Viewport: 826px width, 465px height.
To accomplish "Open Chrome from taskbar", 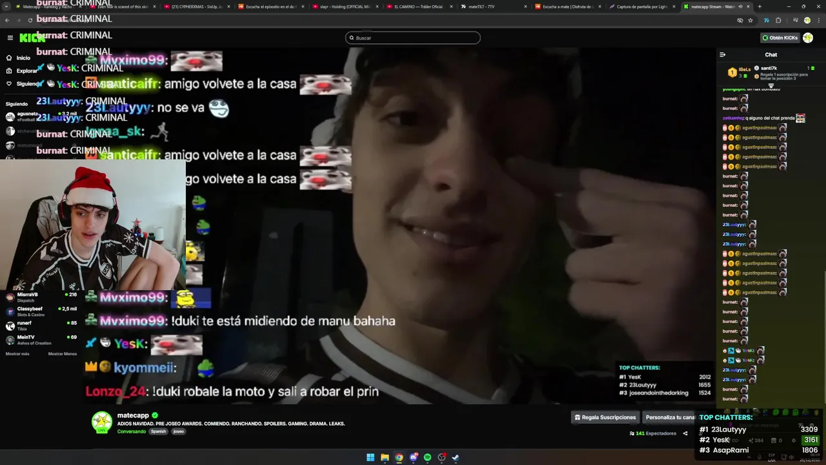I will tap(399, 457).
